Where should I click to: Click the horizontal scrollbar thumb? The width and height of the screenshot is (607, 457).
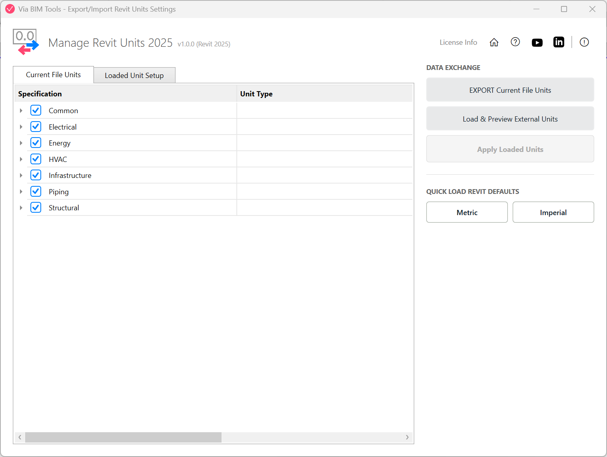[123, 437]
